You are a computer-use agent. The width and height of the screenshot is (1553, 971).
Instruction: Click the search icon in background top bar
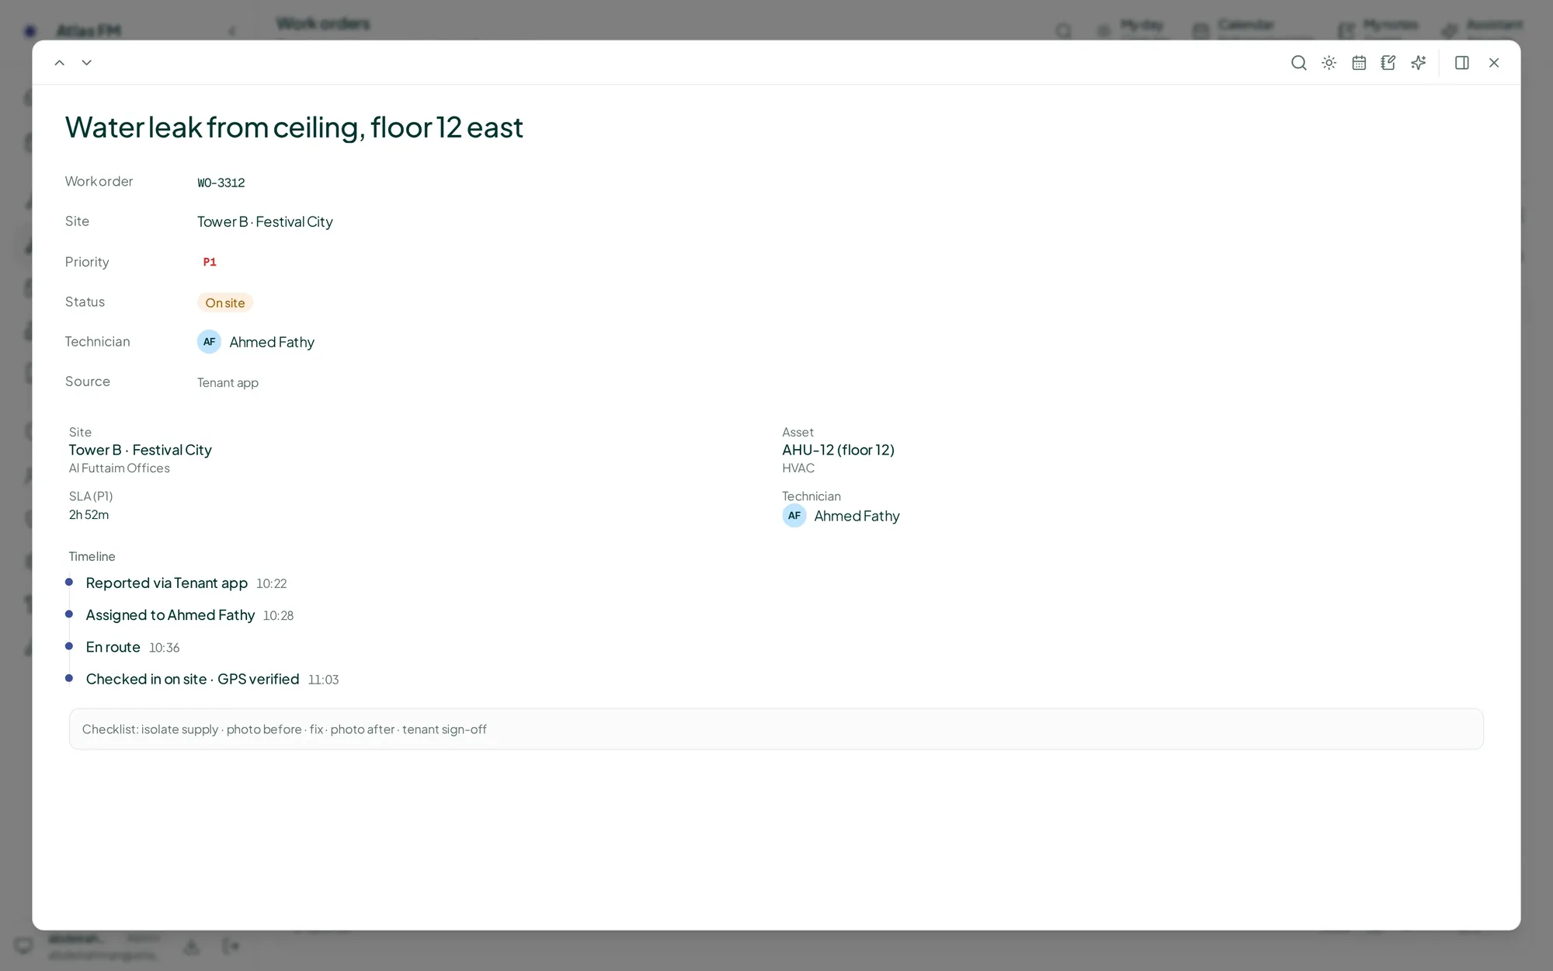(1064, 30)
